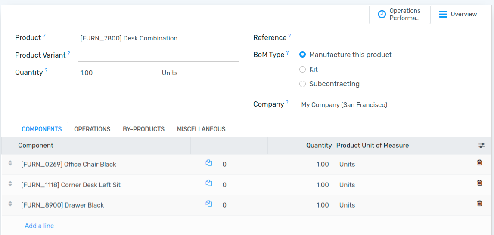The width and height of the screenshot is (494, 235).
Task: Open the Overview hamburger icon
Action: click(x=443, y=15)
